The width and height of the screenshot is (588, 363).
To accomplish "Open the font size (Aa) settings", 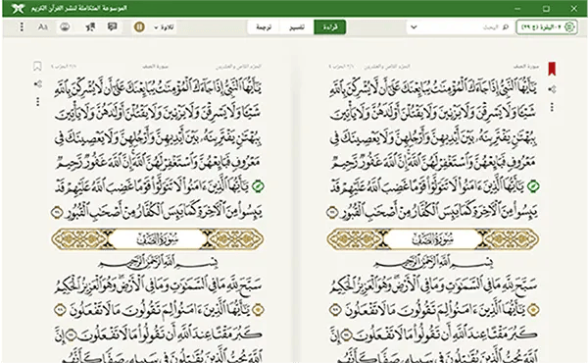I will coord(43,27).
